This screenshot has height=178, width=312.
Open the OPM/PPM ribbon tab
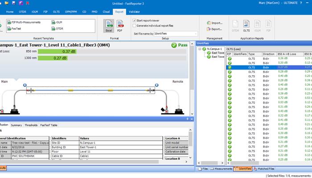pos(71,12)
